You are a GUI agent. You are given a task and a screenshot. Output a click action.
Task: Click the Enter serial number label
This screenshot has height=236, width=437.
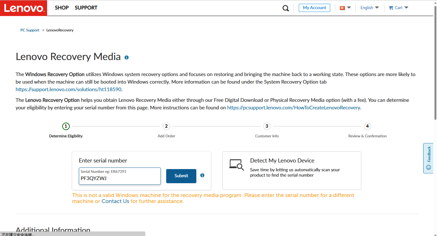click(x=103, y=161)
